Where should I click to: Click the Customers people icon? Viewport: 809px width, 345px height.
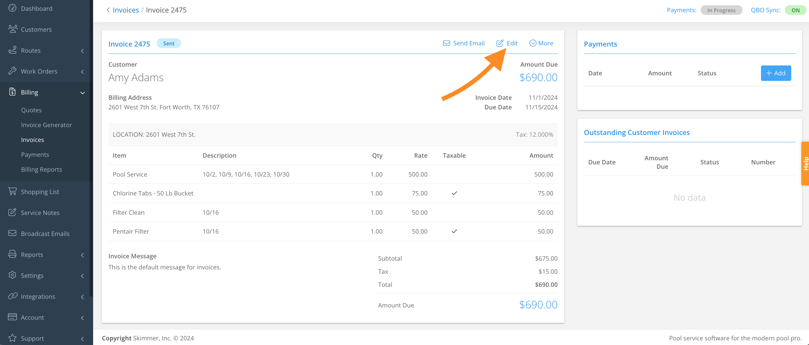(13, 29)
